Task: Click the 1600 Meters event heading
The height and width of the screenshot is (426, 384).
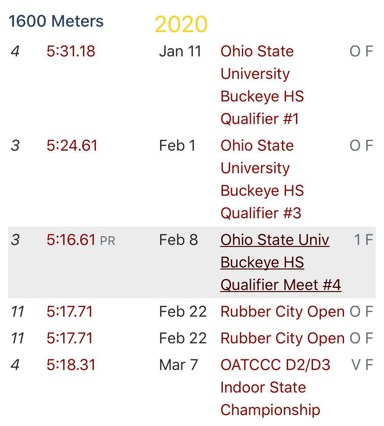Action: point(56,21)
